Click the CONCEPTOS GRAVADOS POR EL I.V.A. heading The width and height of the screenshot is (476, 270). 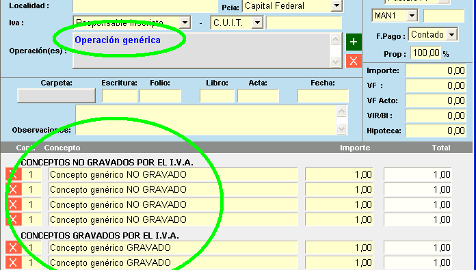(x=100, y=236)
